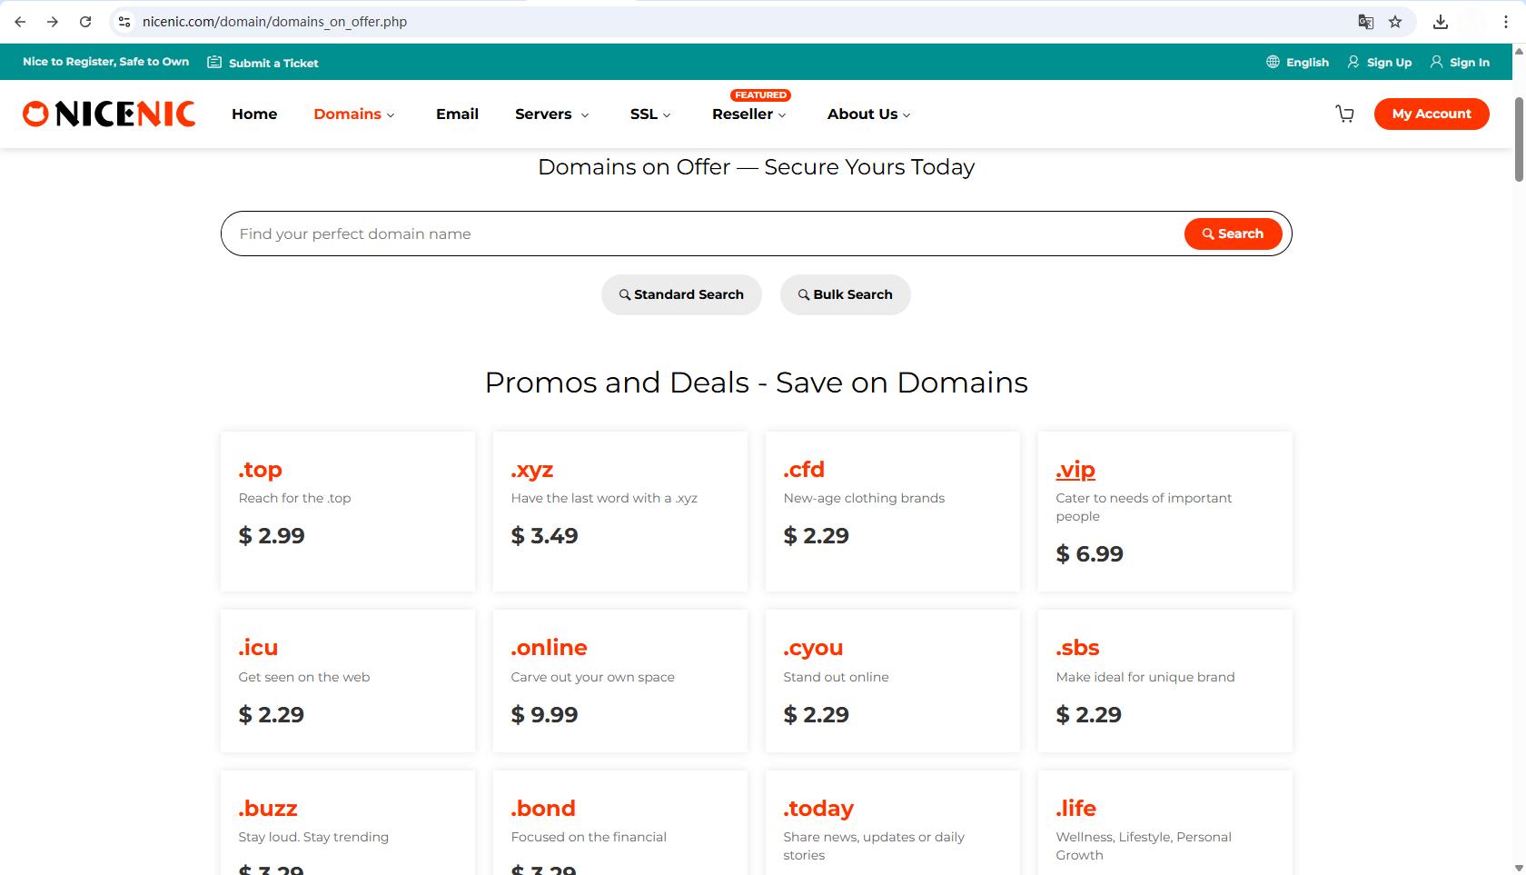Reload the page with the refresh icon
This screenshot has width=1526, height=875.
point(85,22)
